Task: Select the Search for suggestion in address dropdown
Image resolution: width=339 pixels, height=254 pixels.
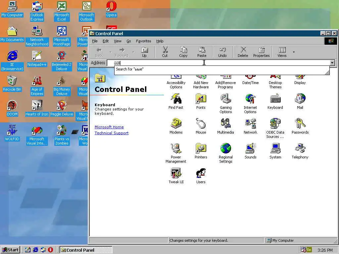Action: click(x=222, y=69)
